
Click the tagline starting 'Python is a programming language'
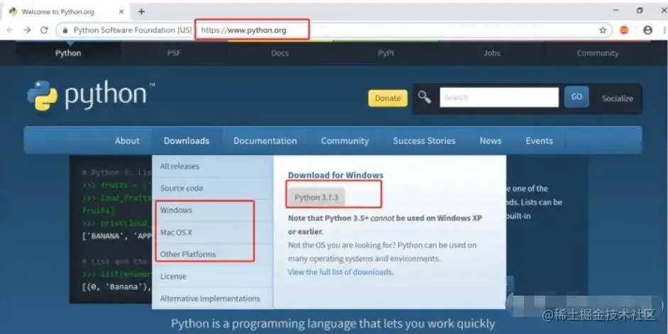click(x=333, y=324)
